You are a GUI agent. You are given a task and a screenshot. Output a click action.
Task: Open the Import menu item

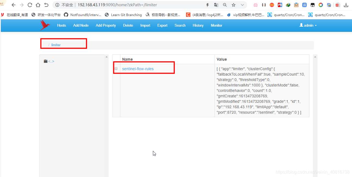coord(145,25)
